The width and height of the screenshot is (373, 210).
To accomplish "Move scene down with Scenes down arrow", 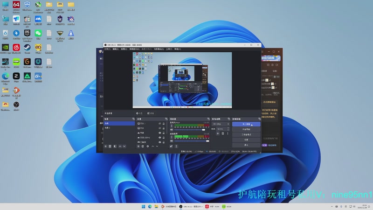I will 124,146.
